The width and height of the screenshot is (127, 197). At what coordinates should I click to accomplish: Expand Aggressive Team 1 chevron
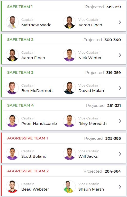[x=120, y=154]
